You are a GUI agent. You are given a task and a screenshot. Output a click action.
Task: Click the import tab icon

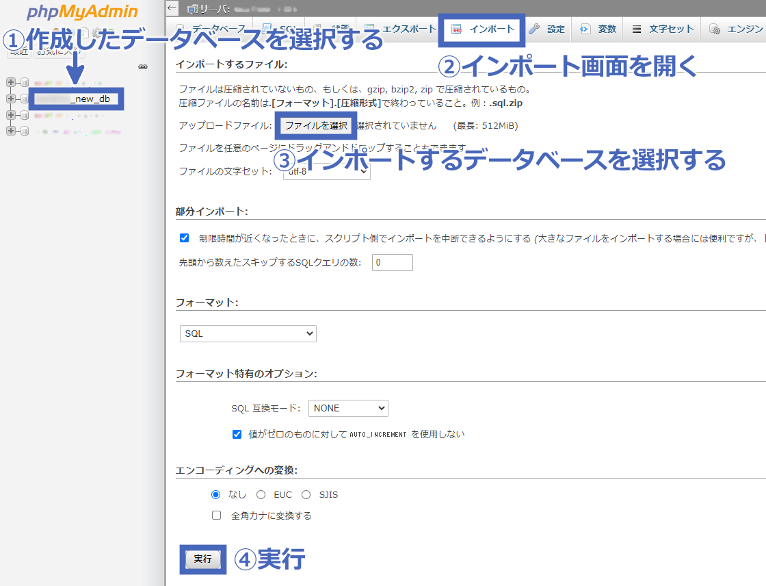tap(456, 29)
